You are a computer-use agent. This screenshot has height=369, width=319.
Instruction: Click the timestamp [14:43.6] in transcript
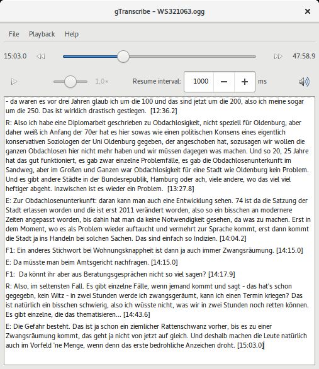[137, 315]
